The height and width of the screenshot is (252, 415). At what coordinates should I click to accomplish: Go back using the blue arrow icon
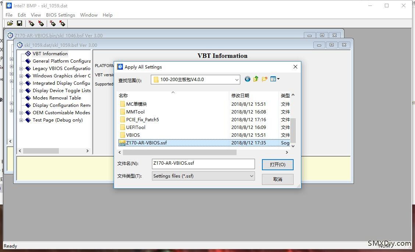248,79
